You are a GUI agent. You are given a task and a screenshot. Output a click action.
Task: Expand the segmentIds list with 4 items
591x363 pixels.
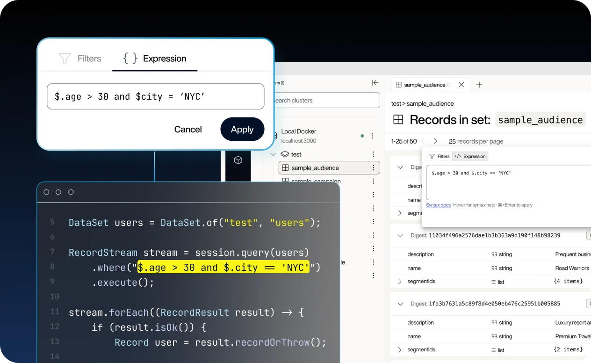(401, 282)
